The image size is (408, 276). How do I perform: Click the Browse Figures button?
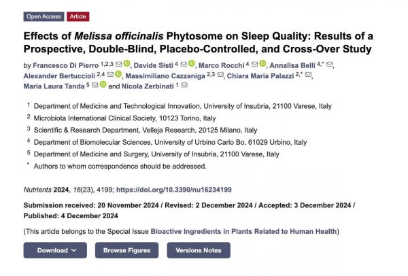tap(126, 250)
